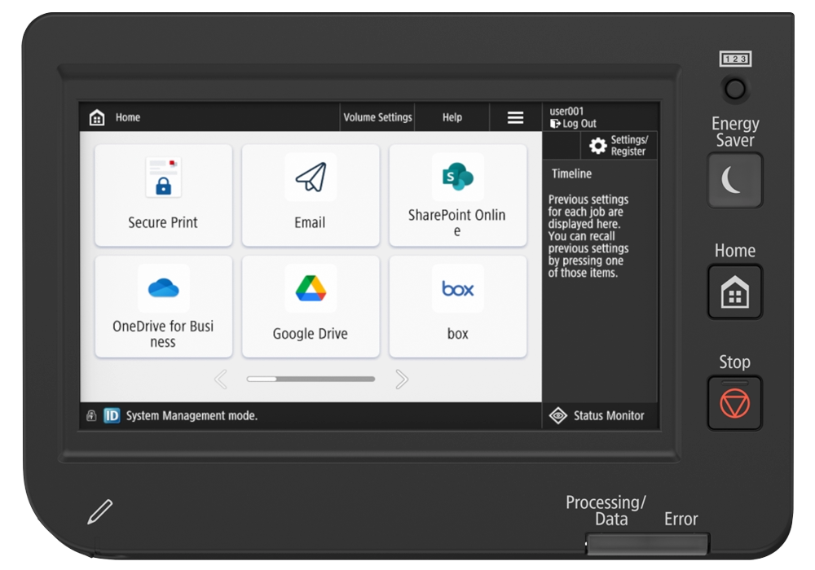This screenshot has height=570, width=815.
Task: Click the Error indicator label
Action: coord(681,519)
